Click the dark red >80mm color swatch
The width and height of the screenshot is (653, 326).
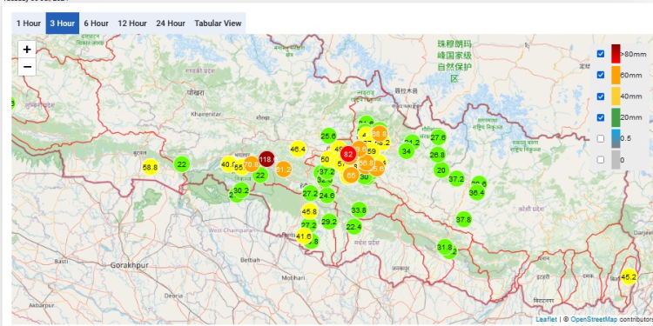616,54
